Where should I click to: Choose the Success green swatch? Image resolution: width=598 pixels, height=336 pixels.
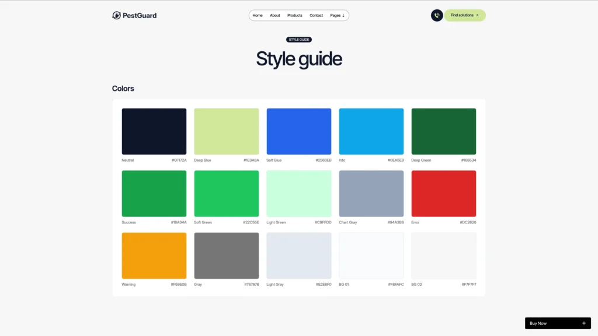[154, 194]
